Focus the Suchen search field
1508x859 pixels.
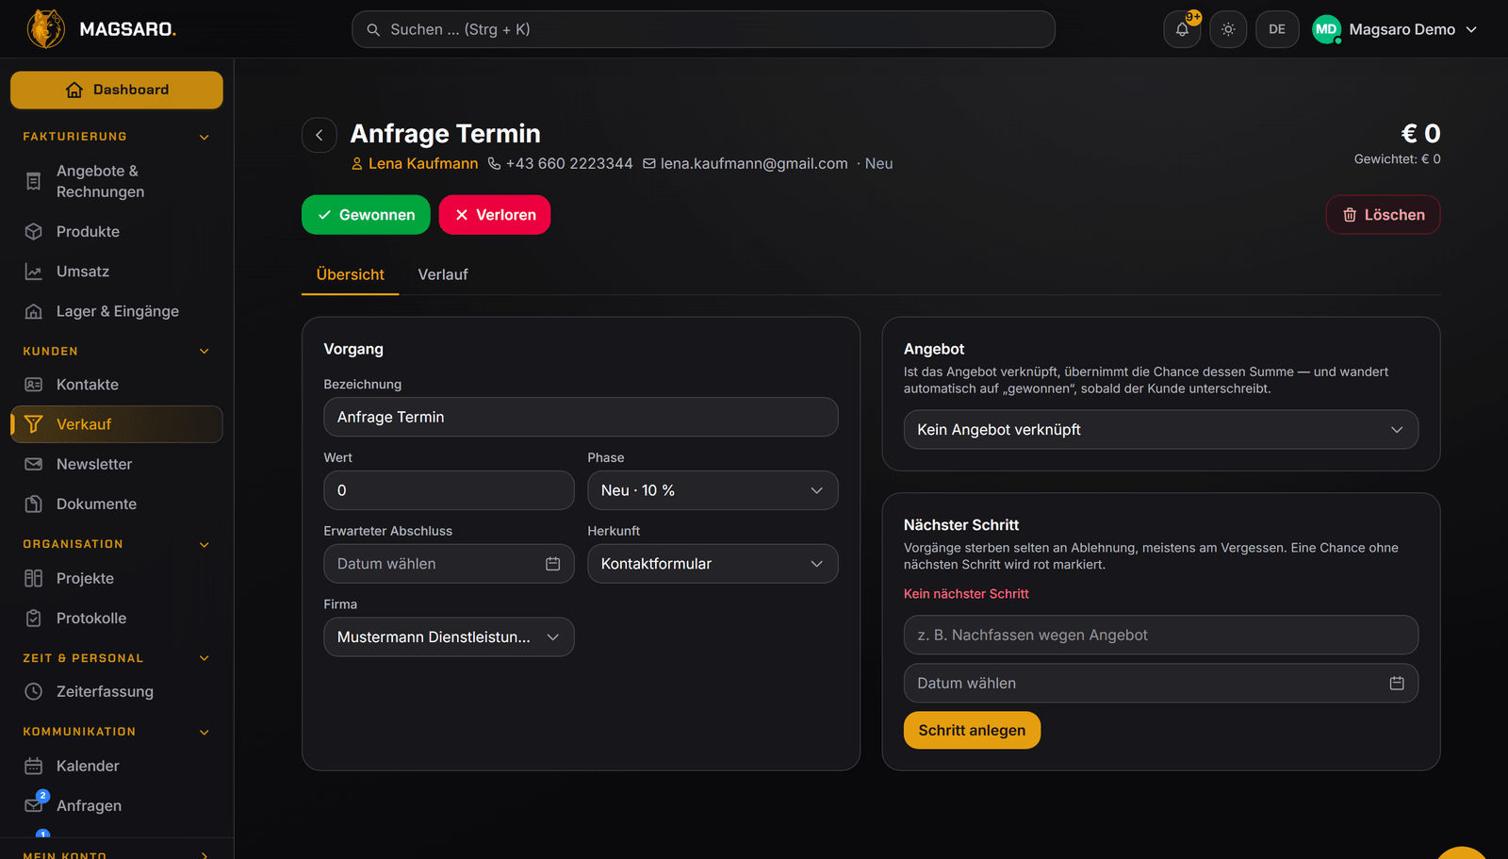point(703,29)
